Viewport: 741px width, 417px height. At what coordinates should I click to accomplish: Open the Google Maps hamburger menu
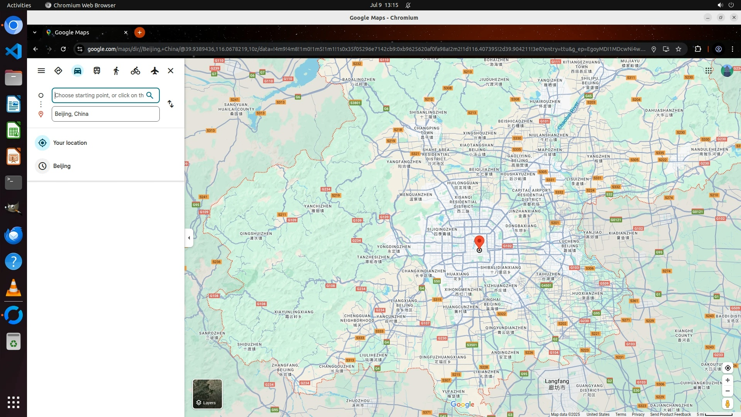pos(41,71)
